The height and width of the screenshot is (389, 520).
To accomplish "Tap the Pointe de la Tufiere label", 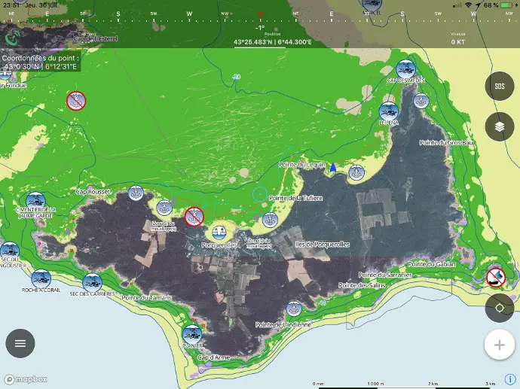I will tap(295, 198).
